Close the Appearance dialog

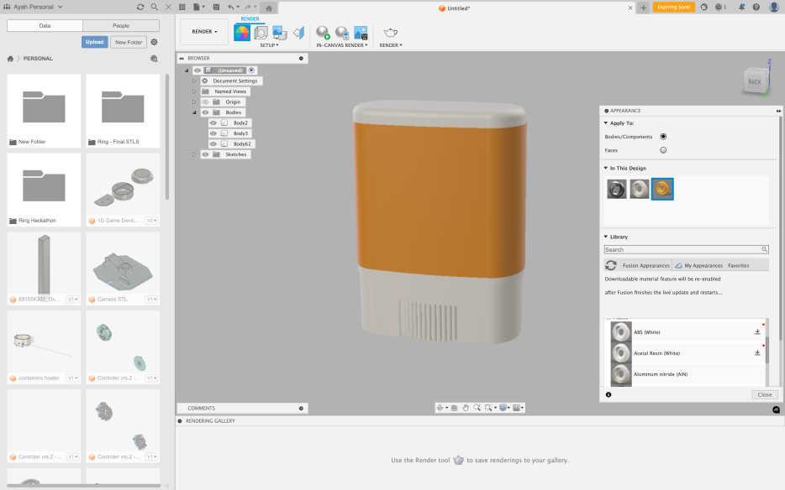click(764, 394)
